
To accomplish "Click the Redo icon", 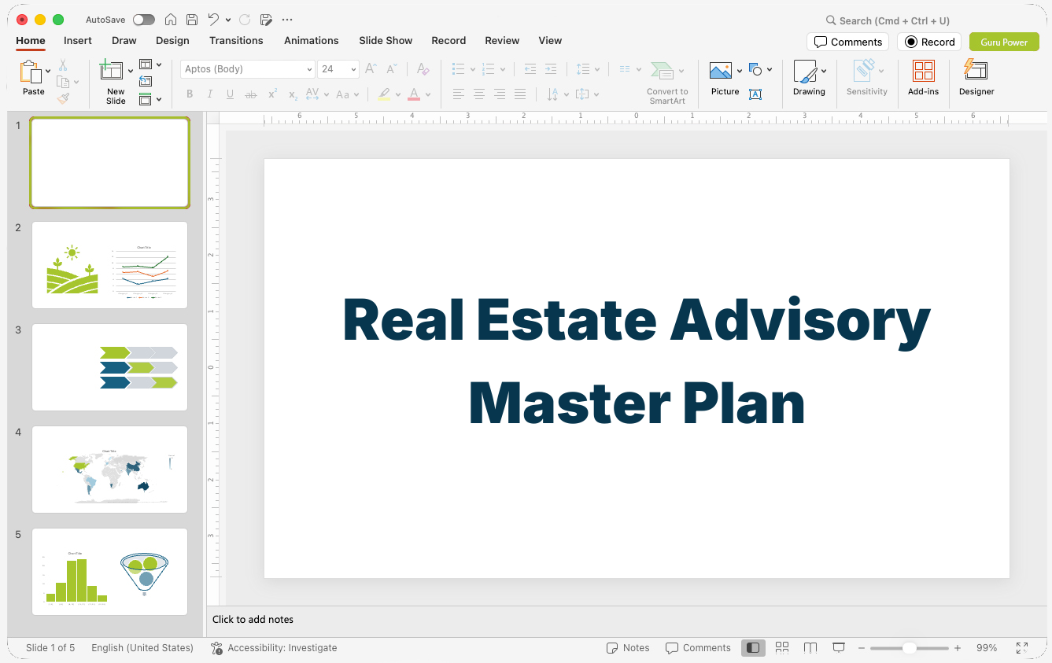I will pyautogui.click(x=245, y=20).
